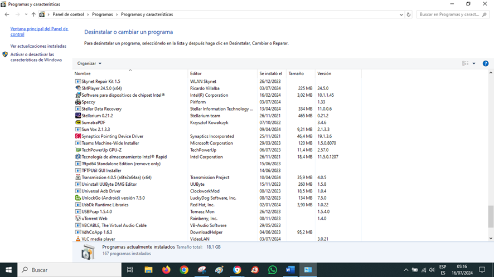
Task: Sort by Editor column header
Action: click(x=222, y=73)
